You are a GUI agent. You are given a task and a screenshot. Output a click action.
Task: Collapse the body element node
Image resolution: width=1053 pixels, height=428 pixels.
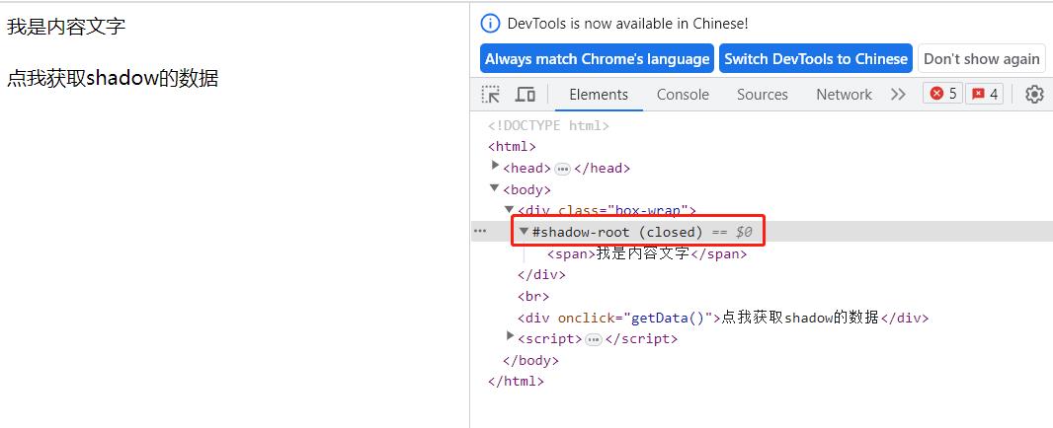pos(495,187)
